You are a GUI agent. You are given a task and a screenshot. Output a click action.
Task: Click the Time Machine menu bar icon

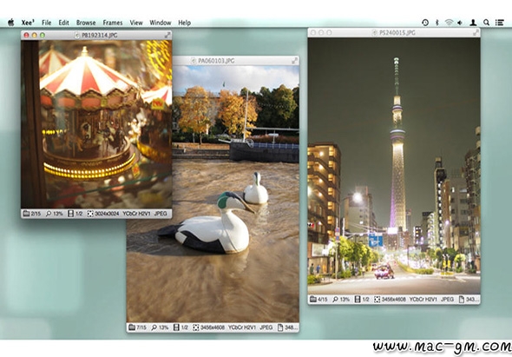coord(425,23)
